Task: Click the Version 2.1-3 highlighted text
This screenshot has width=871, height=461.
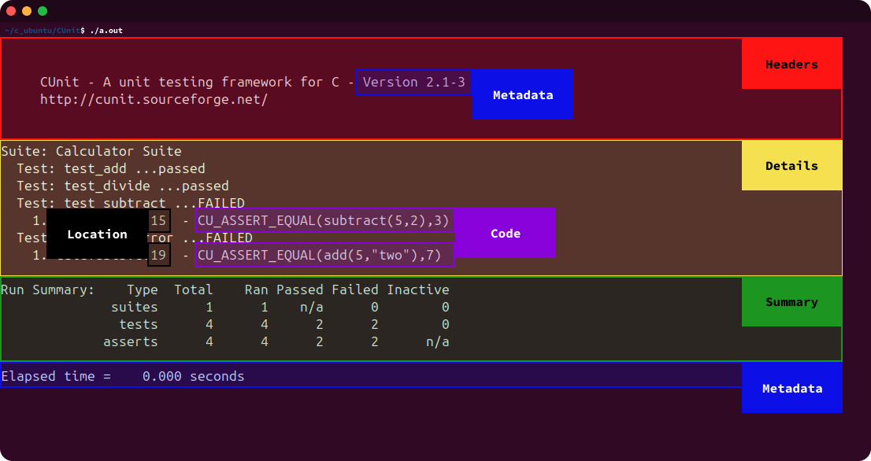Action: (413, 82)
